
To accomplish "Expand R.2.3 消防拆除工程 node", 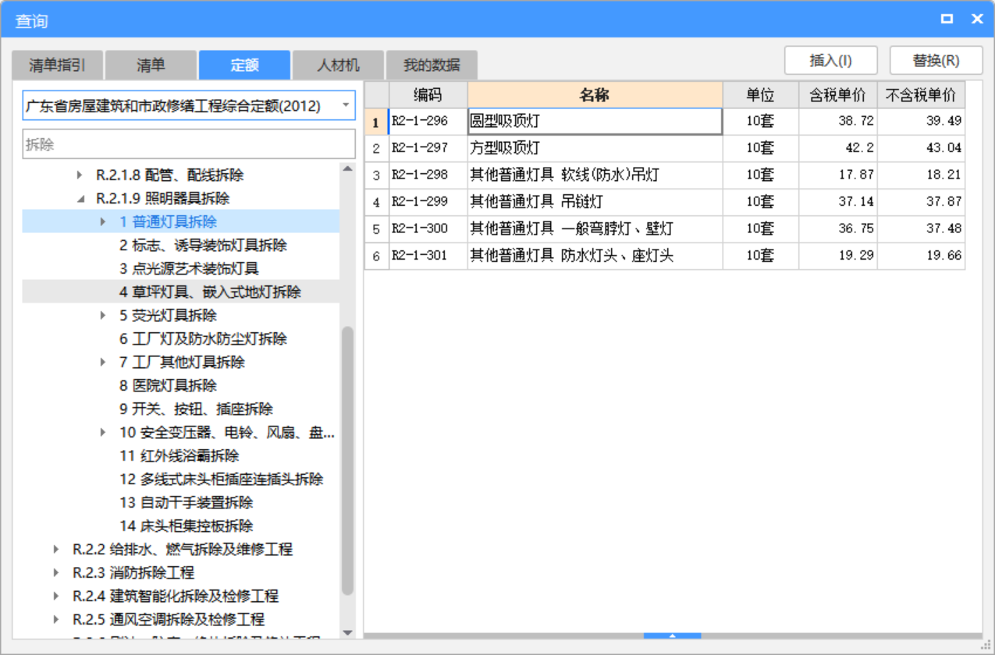I will (x=56, y=573).
